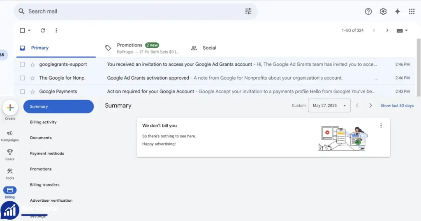This screenshot has height=221, width=421.
Task: Click the Gmail inbox vertical scrollbar
Action: [419, 67]
